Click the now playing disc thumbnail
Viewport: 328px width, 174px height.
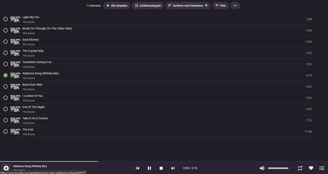(6, 168)
